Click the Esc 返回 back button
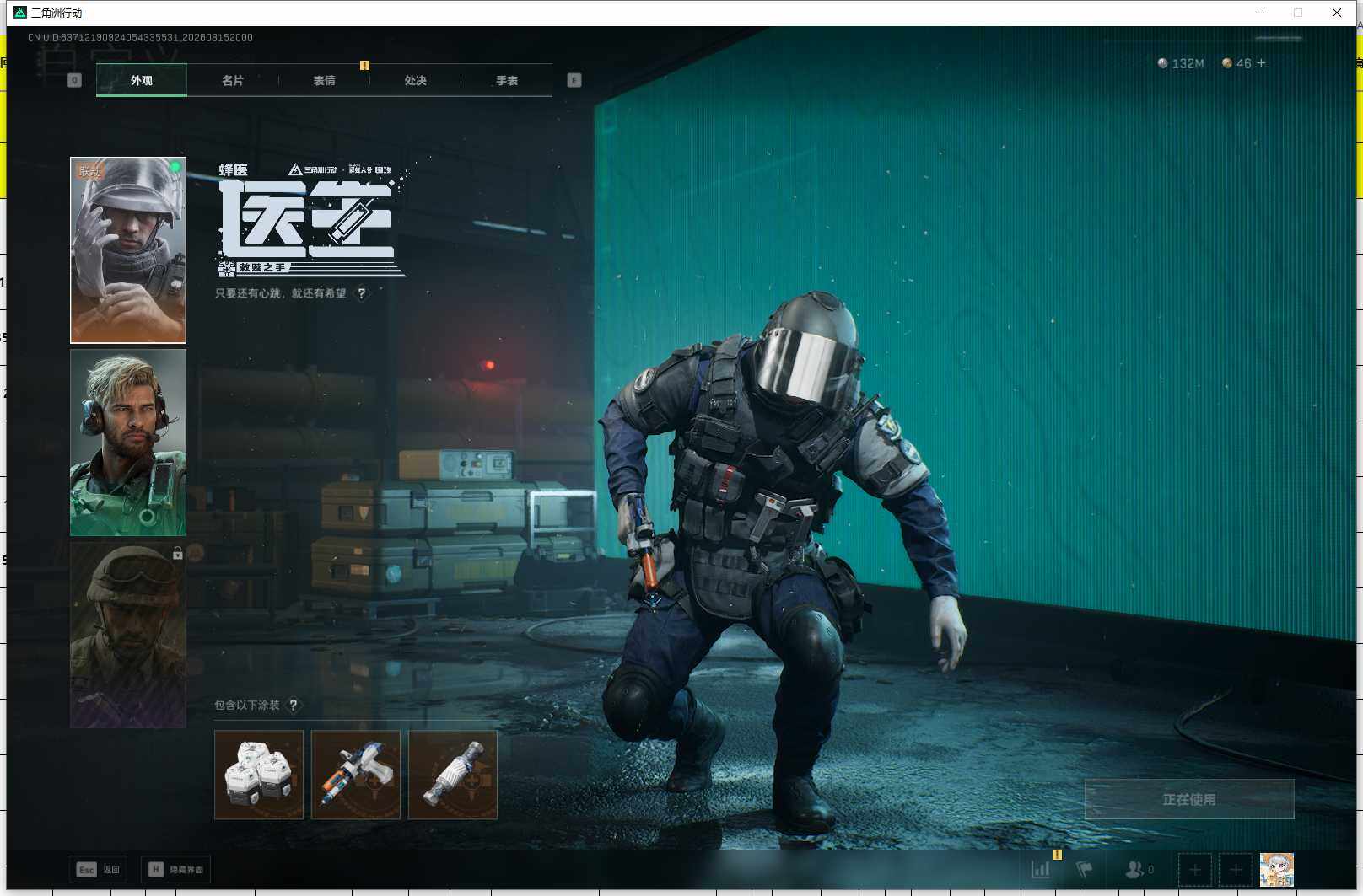The width and height of the screenshot is (1363, 896). click(98, 869)
